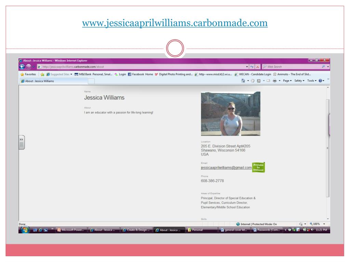Click the web page vertical scrollbar
The height and width of the screenshot is (262, 350).
[328, 148]
